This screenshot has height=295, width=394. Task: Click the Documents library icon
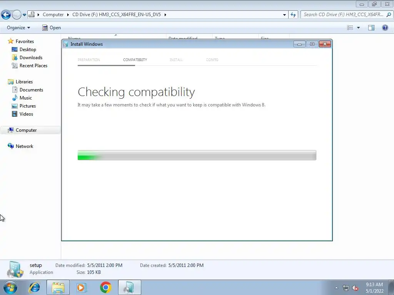(15, 90)
